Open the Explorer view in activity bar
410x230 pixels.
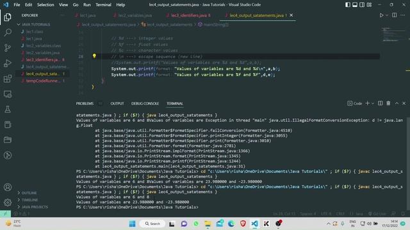(x=8, y=17)
